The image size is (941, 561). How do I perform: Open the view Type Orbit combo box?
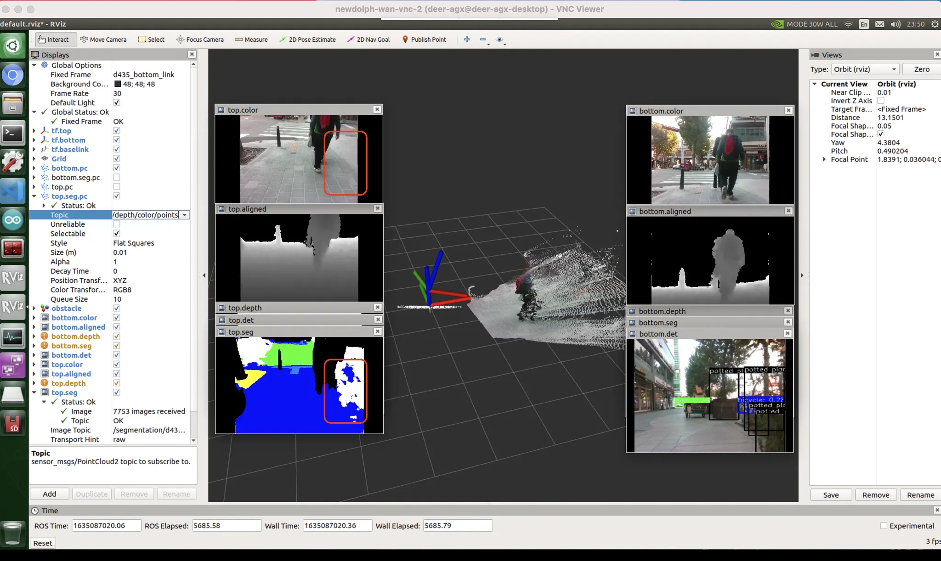click(x=865, y=69)
